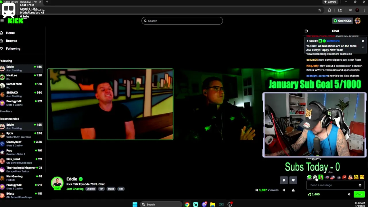Image resolution: width=368 pixels, height=207 pixels.
Task: Click the Windows taskbar Search box
Action: [161, 204]
